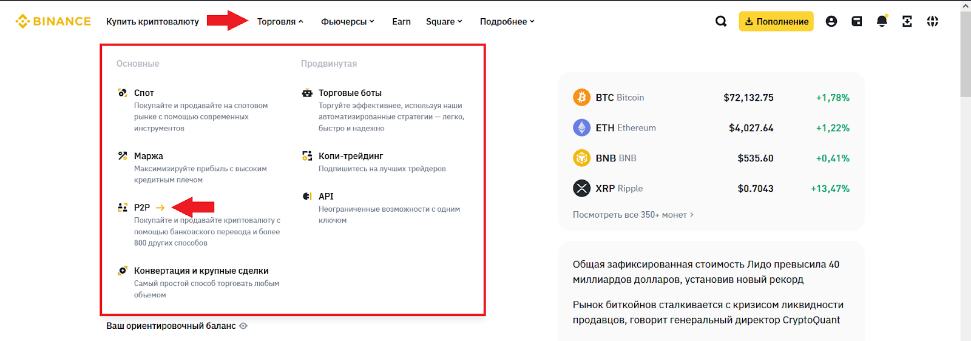The height and width of the screenshot is (341, 971).
Task: Open the CryptoQuant liquidity news headline
Action: (x=708, y=312)
